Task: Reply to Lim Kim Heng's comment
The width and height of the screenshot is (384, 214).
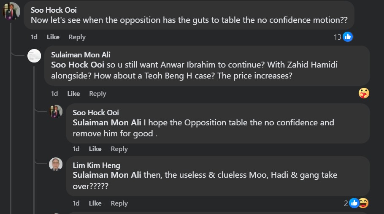Action: [x=119, y=203]
